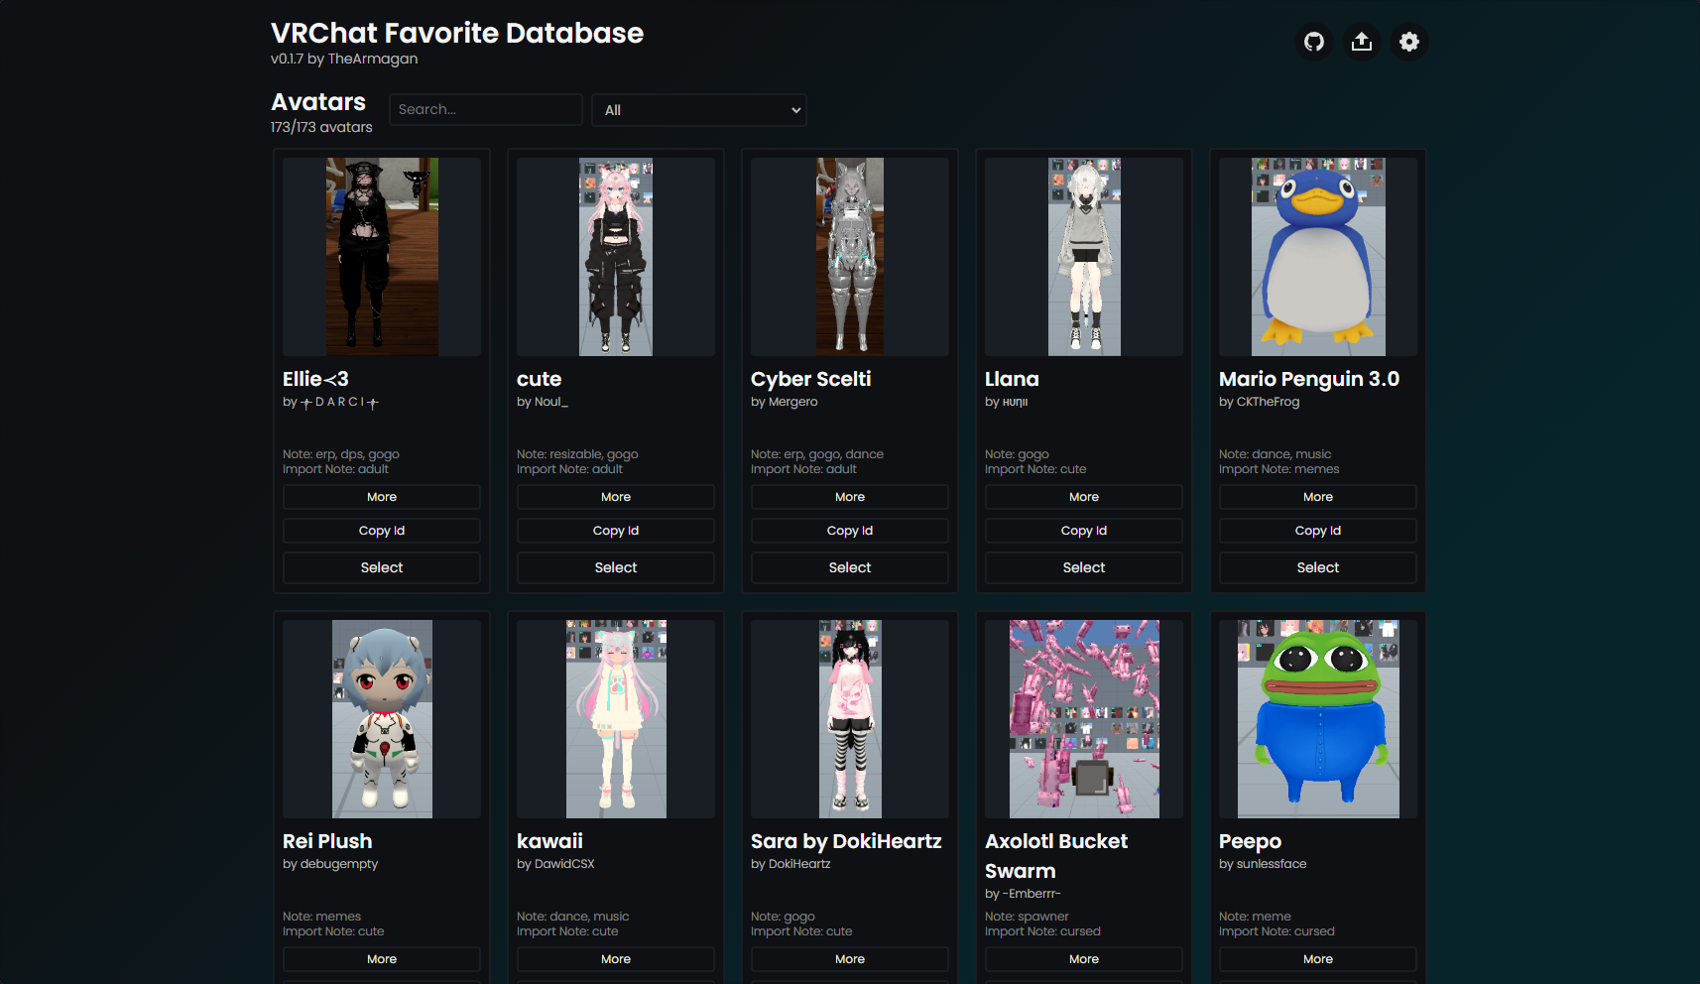
Task: Open the Axolotl Bucket Swarm thumbnail
Action: [1084, 719]
